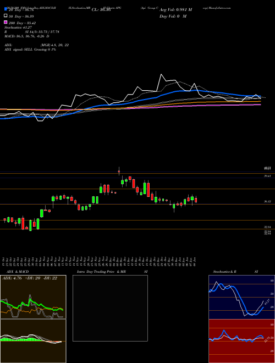
Task: Click the 'ADX: 4.76 +DY: 20 -DY: 22' header
Action: [x=30, y=278]
